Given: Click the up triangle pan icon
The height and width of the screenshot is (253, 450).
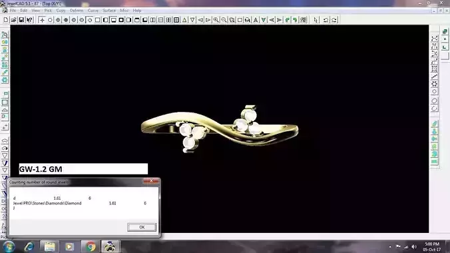Looking at the screenshot, I should 184,20.
